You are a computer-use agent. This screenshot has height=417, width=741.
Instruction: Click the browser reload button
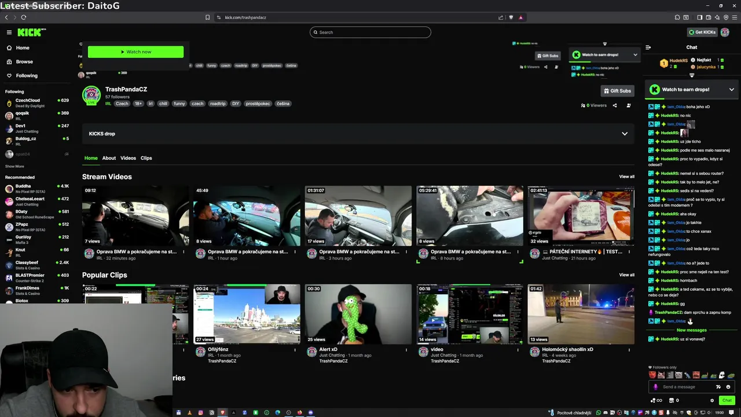(24, 17)
